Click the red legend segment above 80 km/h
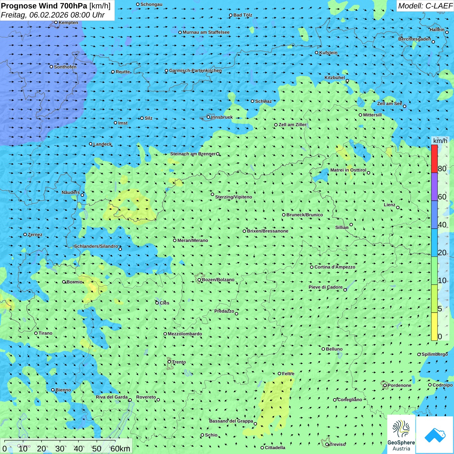Viewport: 454px width, 454px height. pyautogui.click(x=434, y=159)
